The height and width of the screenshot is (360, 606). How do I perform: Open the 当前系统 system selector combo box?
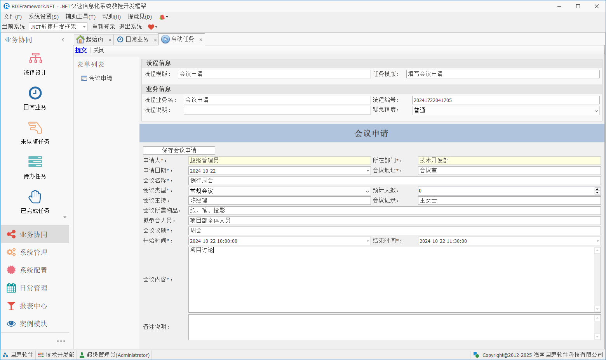84,27
